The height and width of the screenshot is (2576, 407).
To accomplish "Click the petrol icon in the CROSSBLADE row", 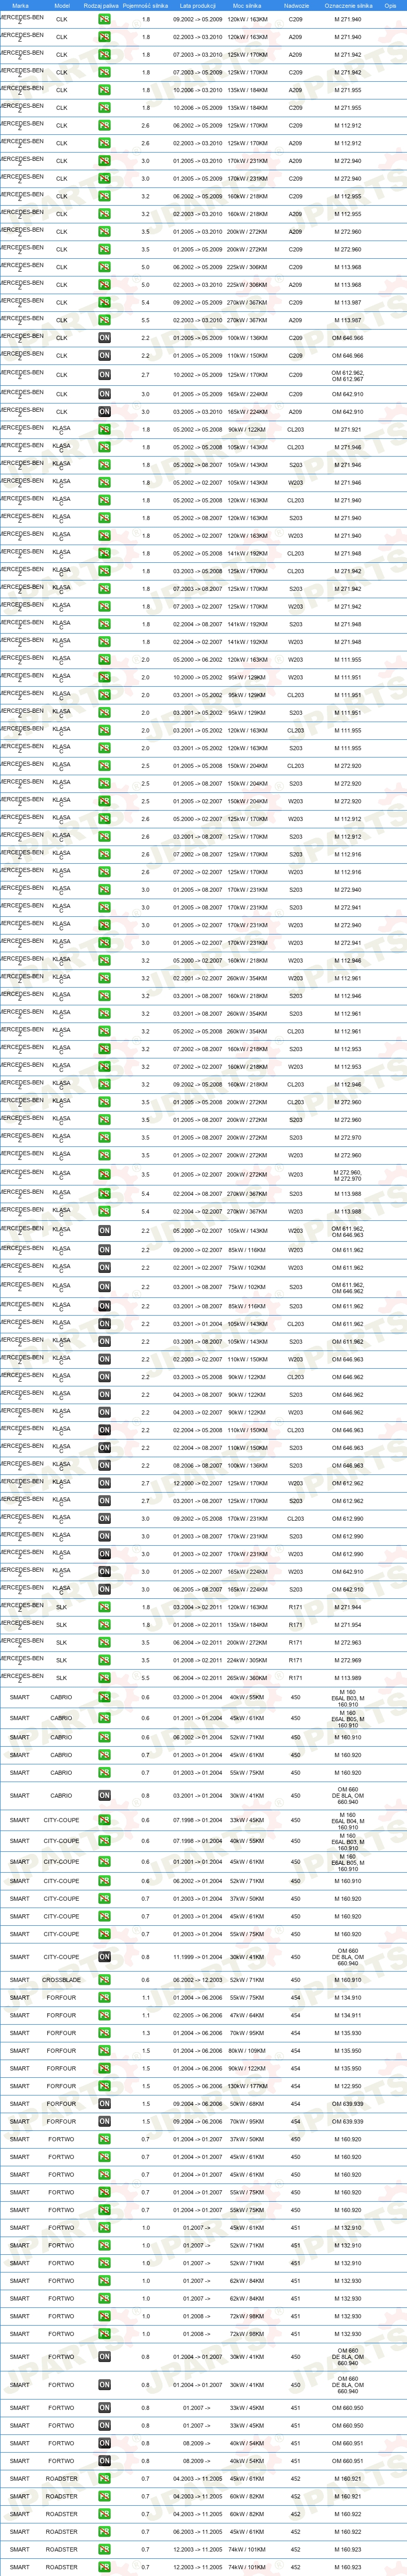I will point(104,1980).
